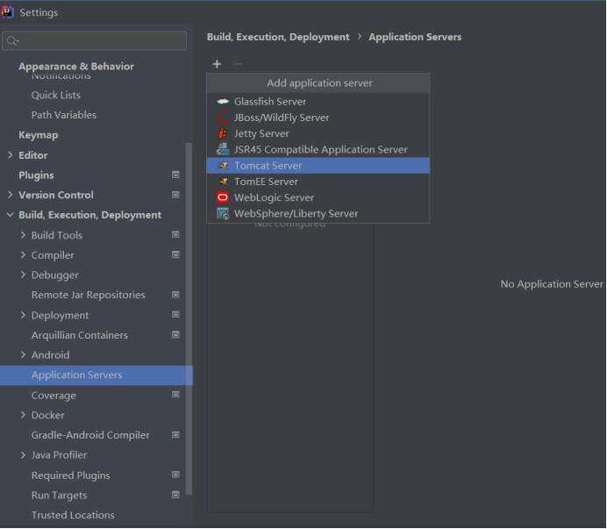This screenshot has height=529, width=607.
Task: Expand the Debugger node
Action: tap(23, 275)
